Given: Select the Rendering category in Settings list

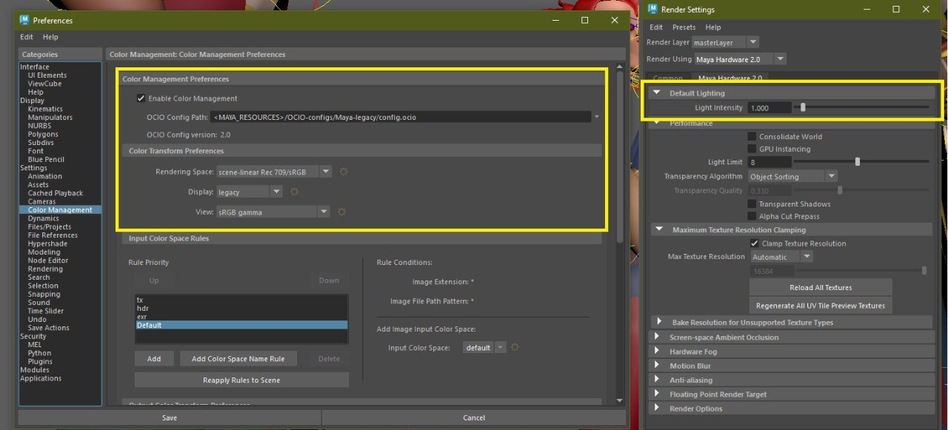Looking at the screenshot, I should 44,269.
